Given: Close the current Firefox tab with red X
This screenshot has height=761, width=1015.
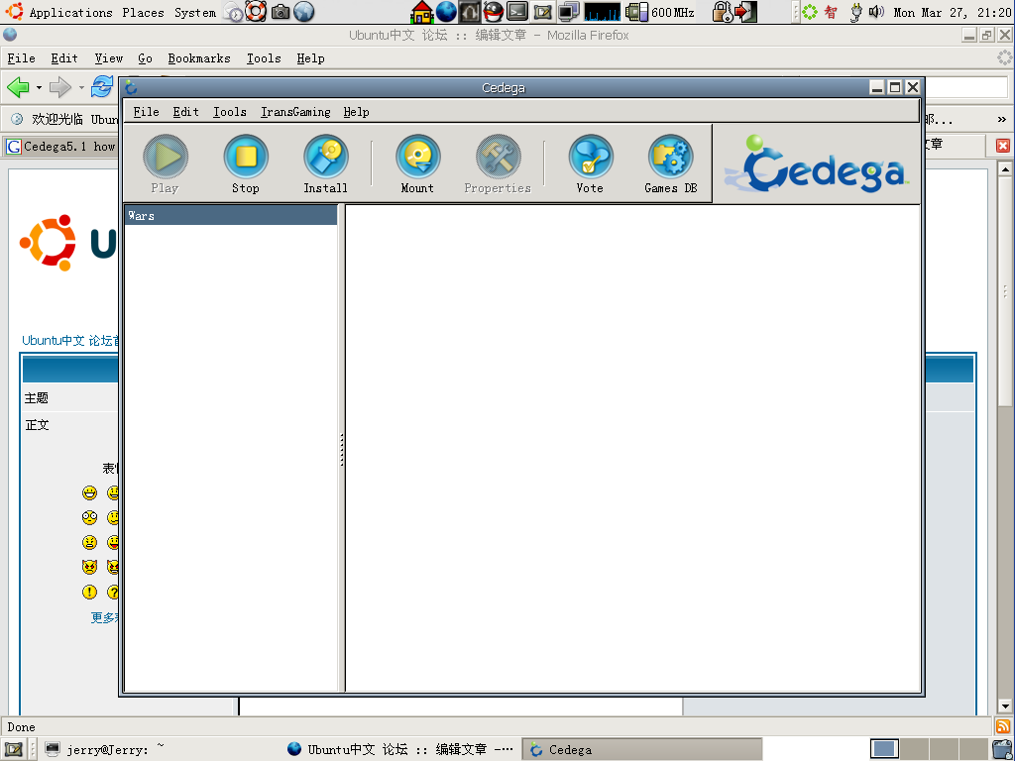Looking at the screenshot, I should [1003, 146].
